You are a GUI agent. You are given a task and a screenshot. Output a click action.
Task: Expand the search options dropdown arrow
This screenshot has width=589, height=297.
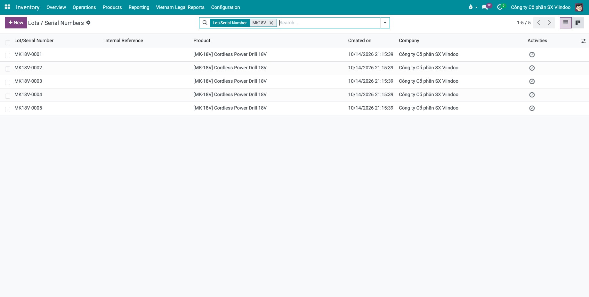point(385,23)
